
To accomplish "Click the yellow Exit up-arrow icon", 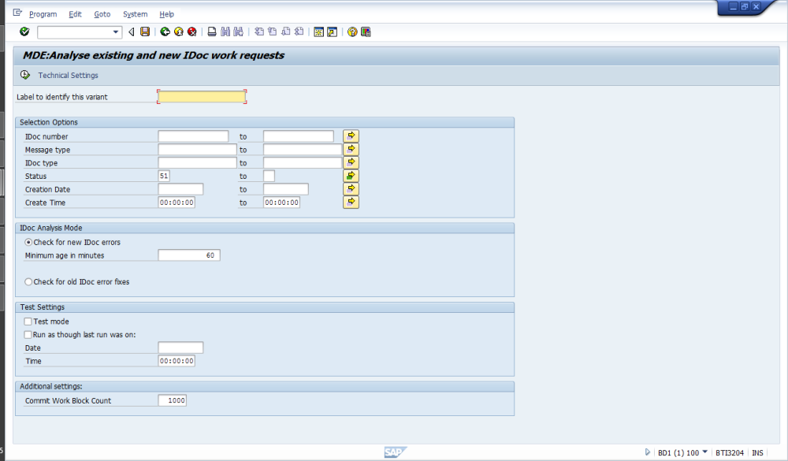I will pyautogui.click(x=178, y=32).
